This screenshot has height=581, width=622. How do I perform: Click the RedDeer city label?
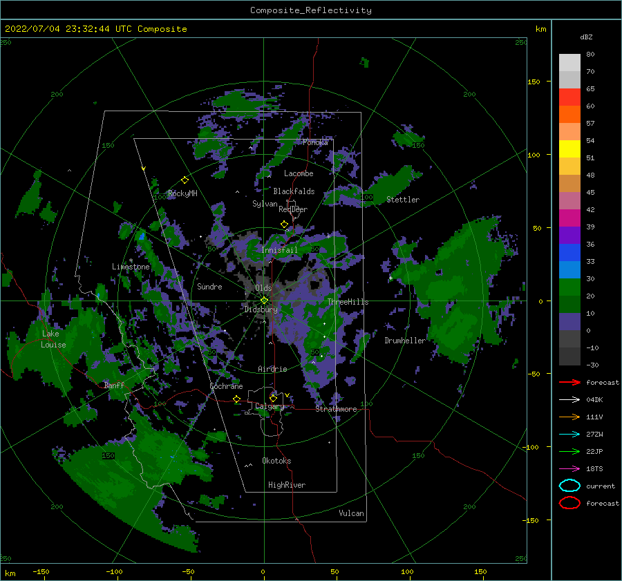[293, 209]
